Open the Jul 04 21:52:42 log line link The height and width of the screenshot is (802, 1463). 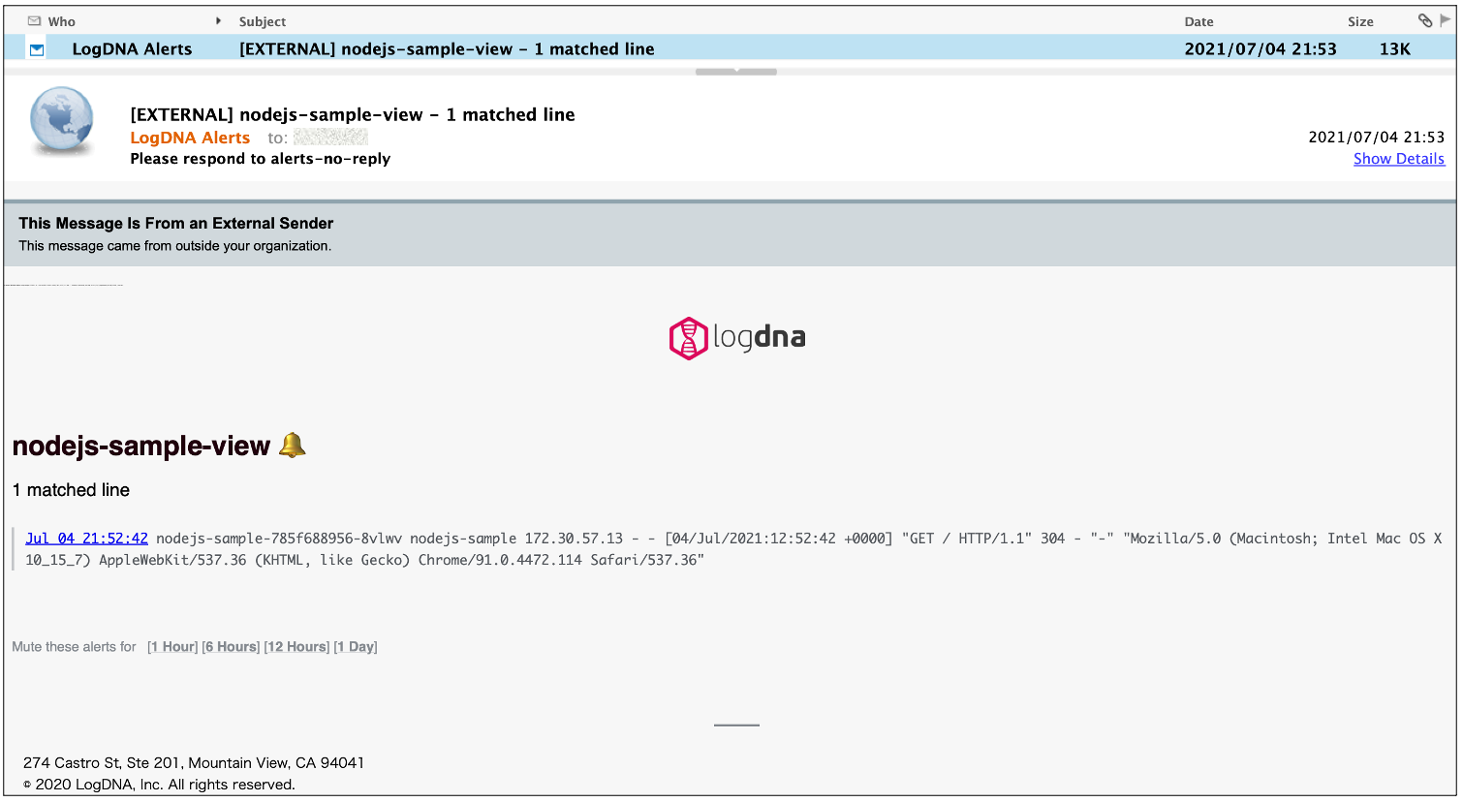[x=87, y=539]
